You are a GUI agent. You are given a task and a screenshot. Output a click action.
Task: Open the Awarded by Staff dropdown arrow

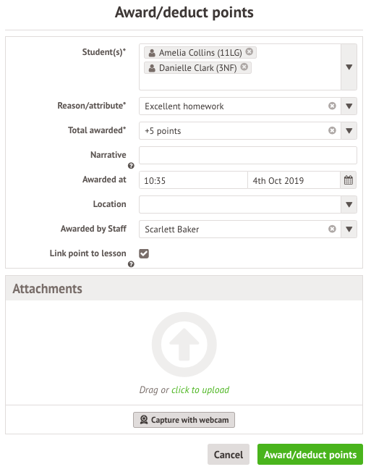tap(349, 229)
